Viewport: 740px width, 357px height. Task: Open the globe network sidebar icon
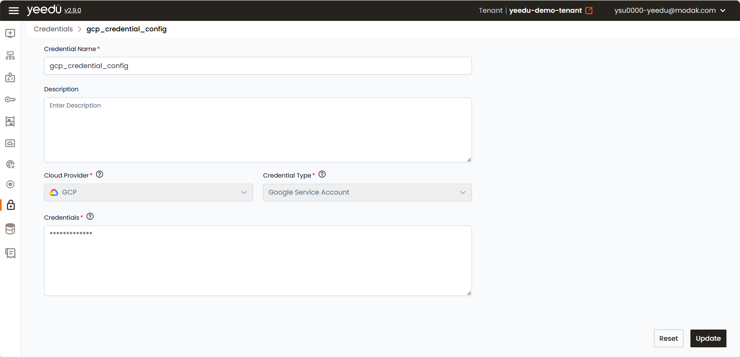[x=10, y=164]
